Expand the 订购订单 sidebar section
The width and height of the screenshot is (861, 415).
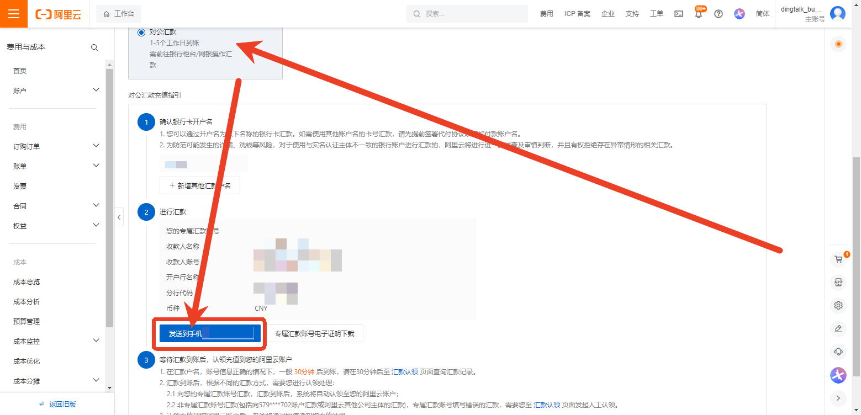click(96, 146)
